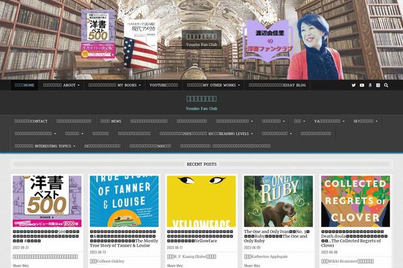Expand the MY OTHER WORKS dropdown
403x268 pixels.
pyautogui.click(x=214, y=85)
